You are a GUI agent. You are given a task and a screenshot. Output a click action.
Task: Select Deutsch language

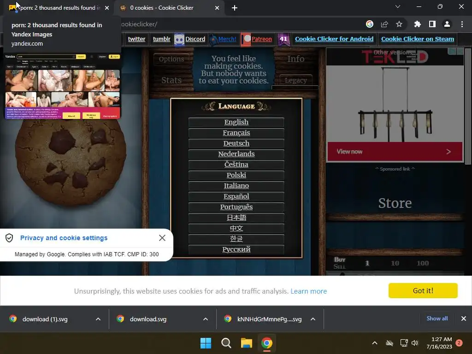coord(236,143)
